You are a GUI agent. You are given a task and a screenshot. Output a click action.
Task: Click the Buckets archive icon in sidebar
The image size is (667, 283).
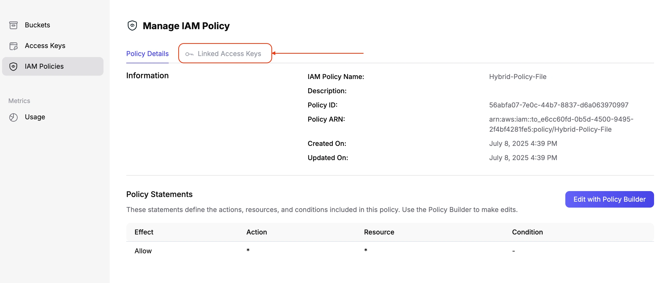[x=13, y=25]
